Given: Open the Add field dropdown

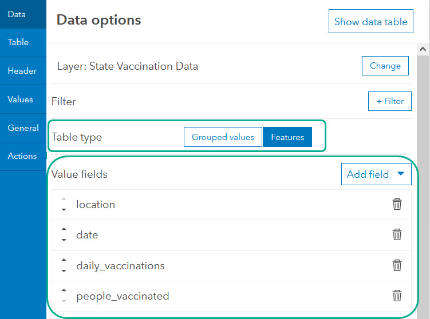Looking at the screenshot, I should tap(376, 174).
